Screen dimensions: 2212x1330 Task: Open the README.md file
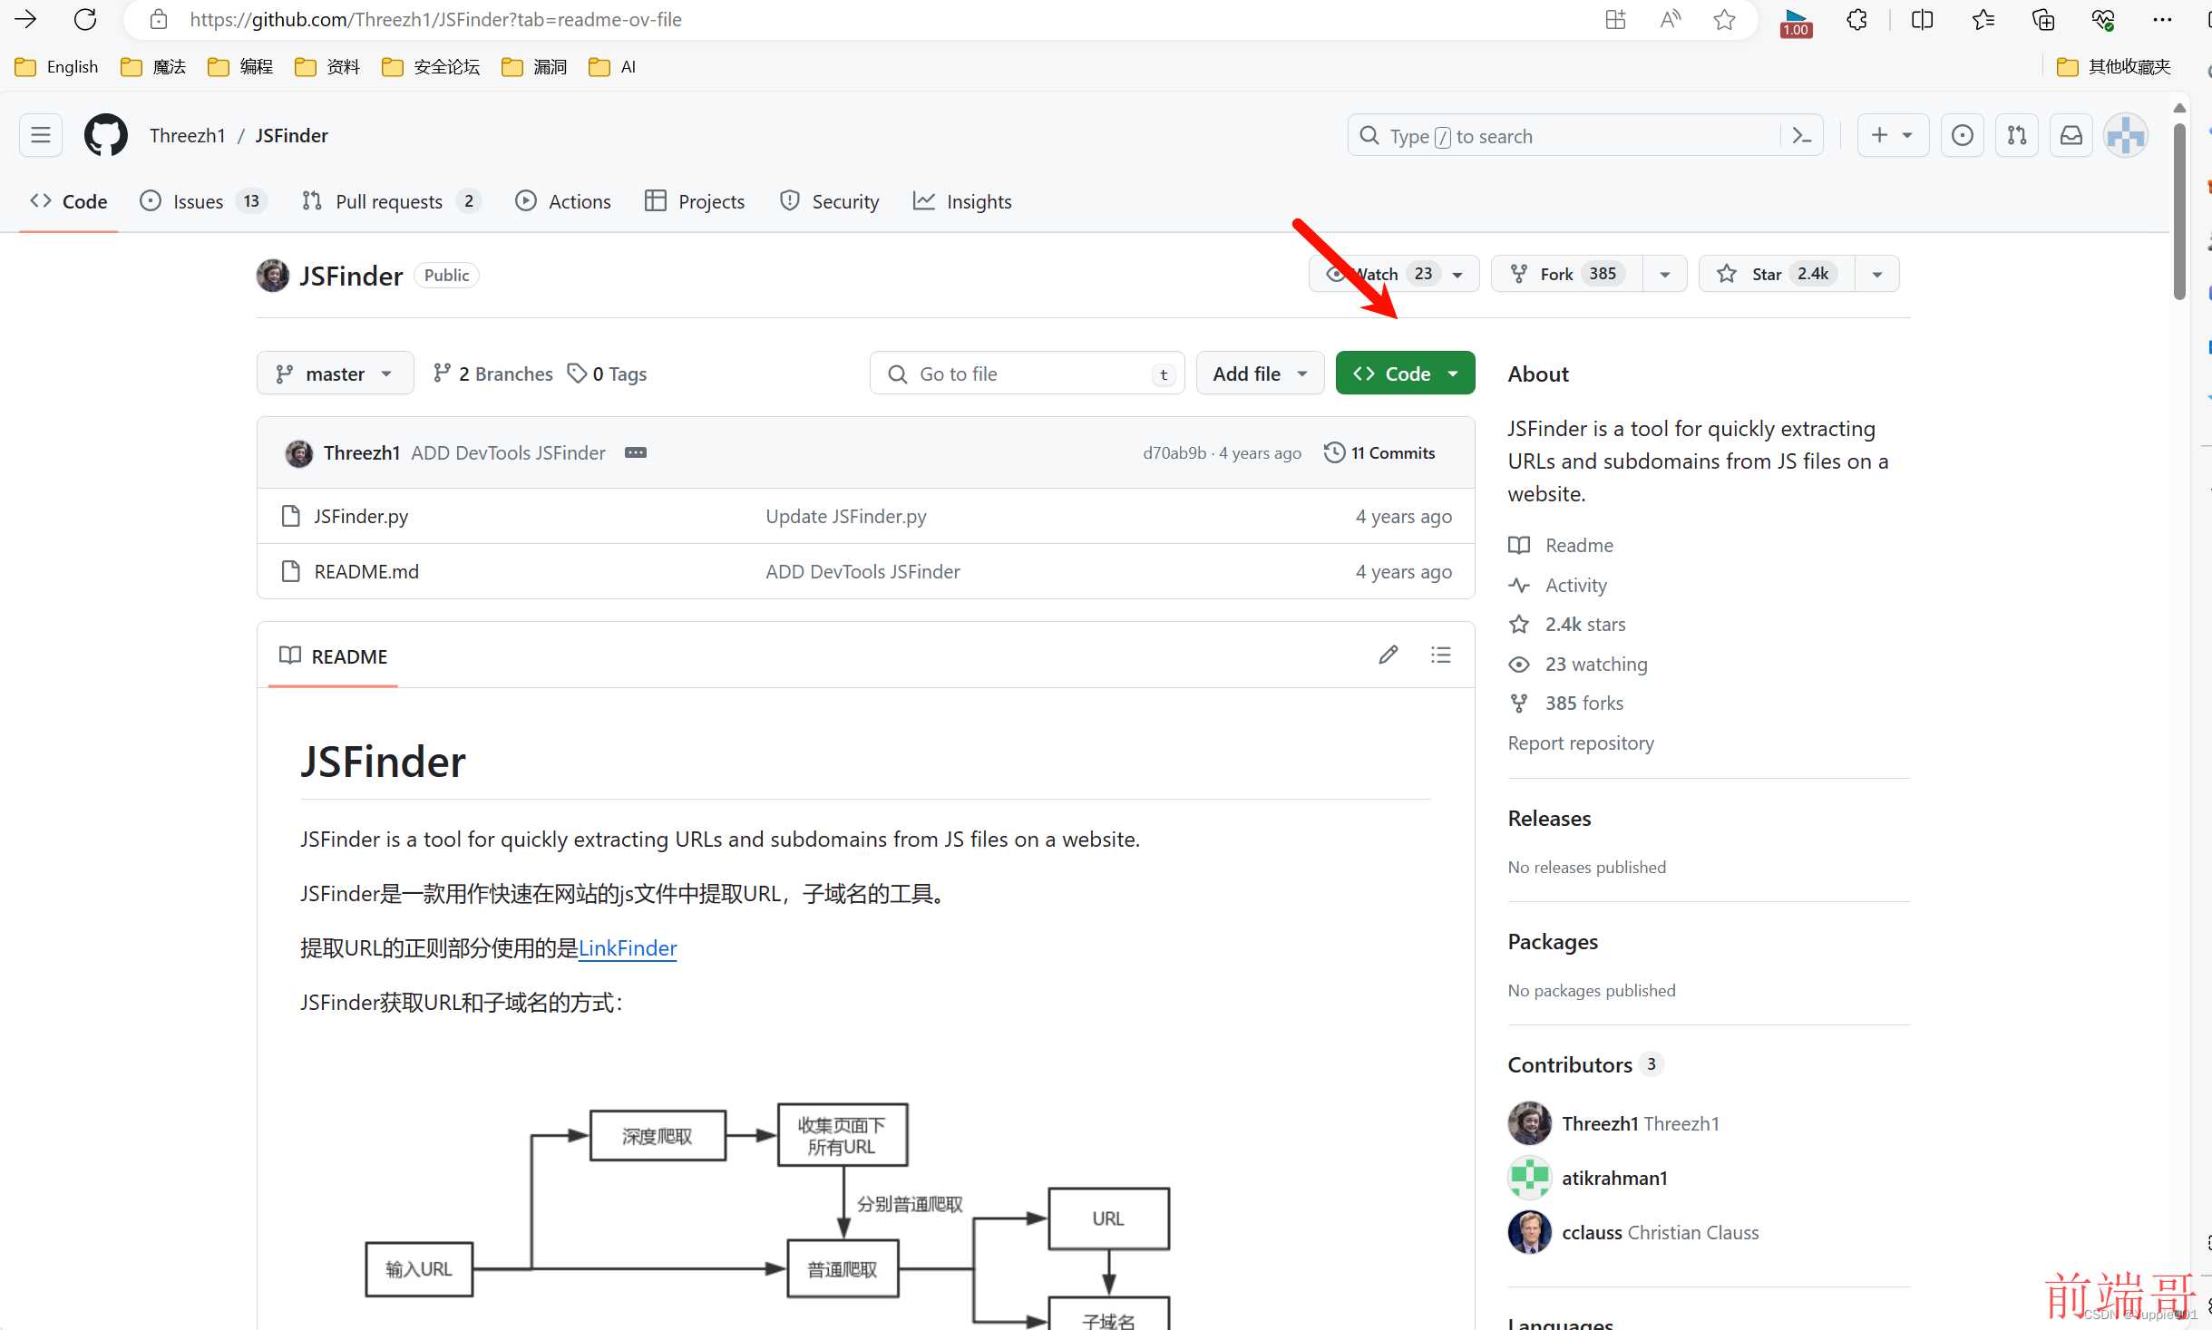pos(366,571)
